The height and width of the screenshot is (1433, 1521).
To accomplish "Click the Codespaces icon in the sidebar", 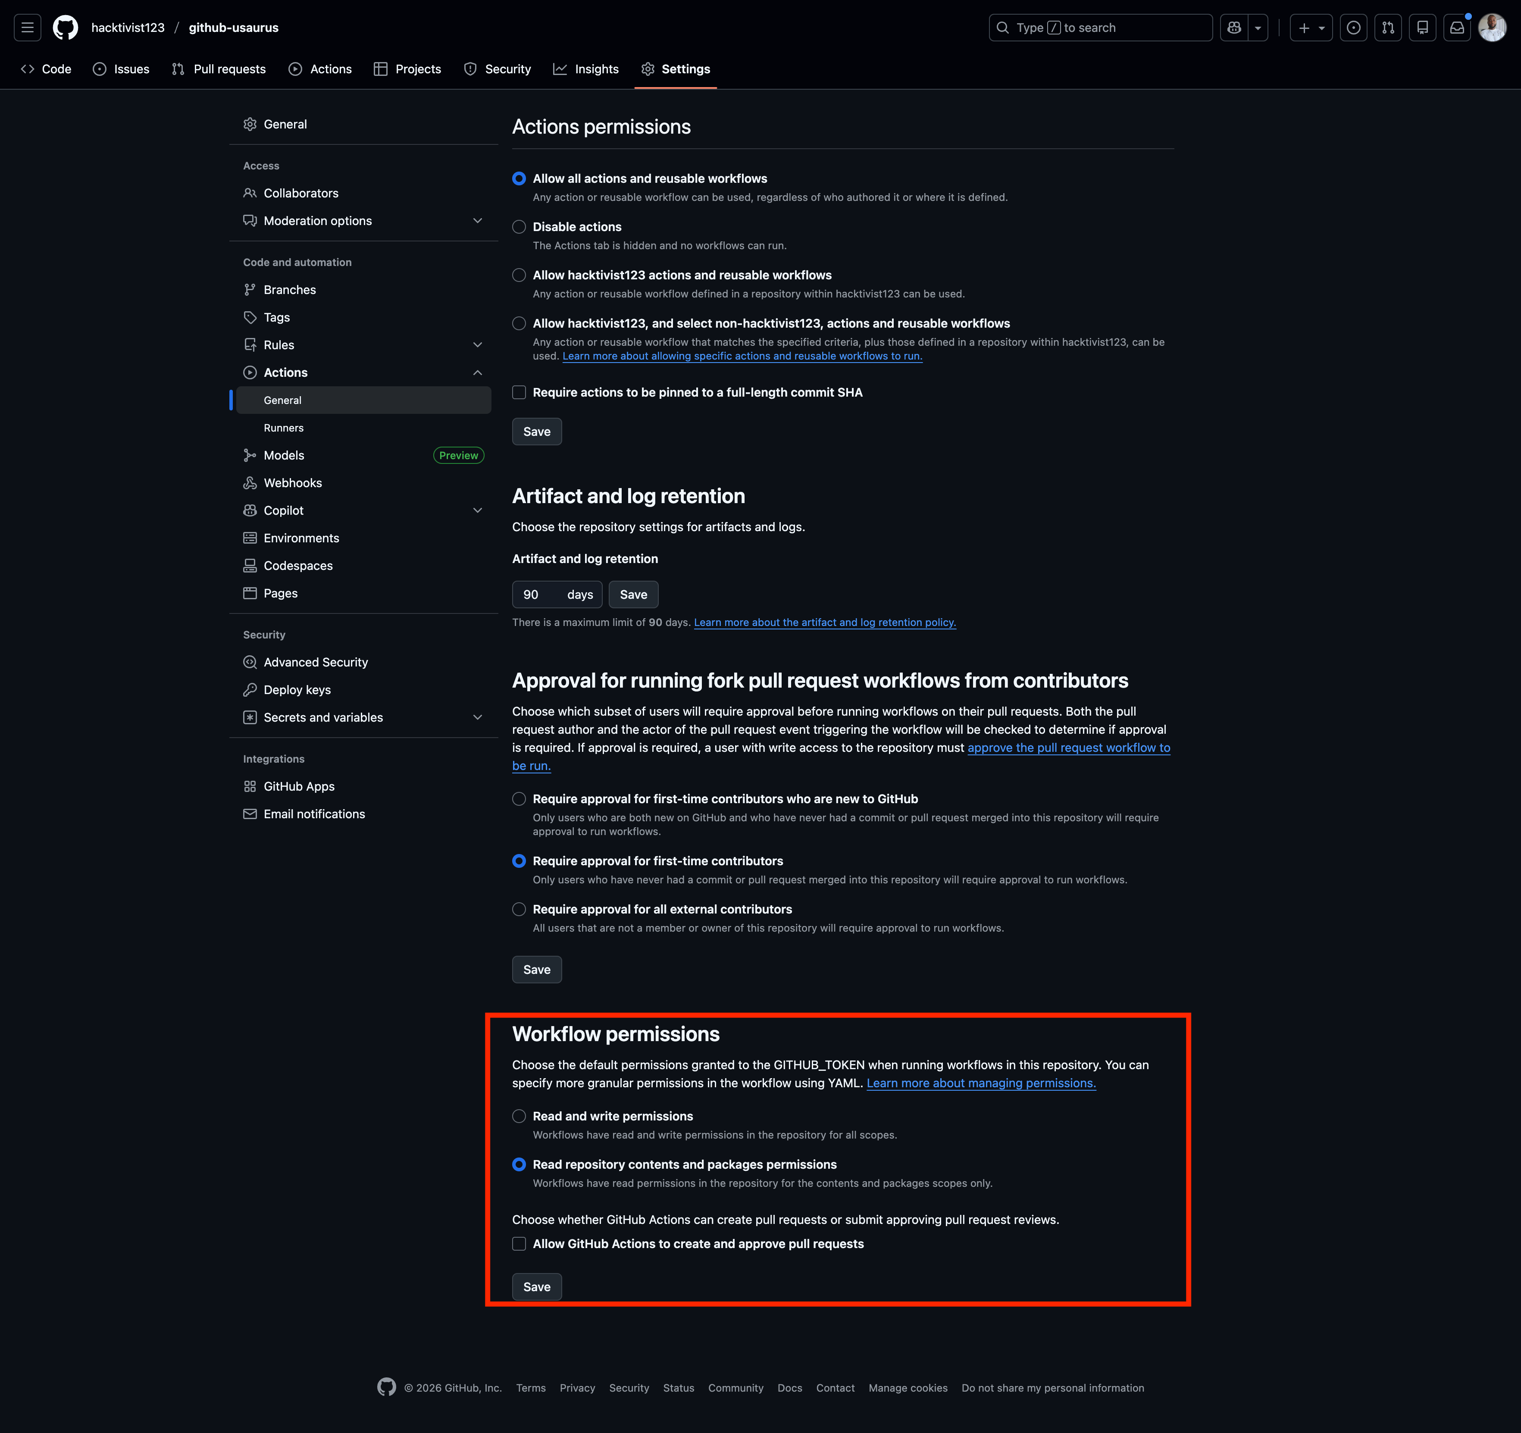I will [250, 565].
